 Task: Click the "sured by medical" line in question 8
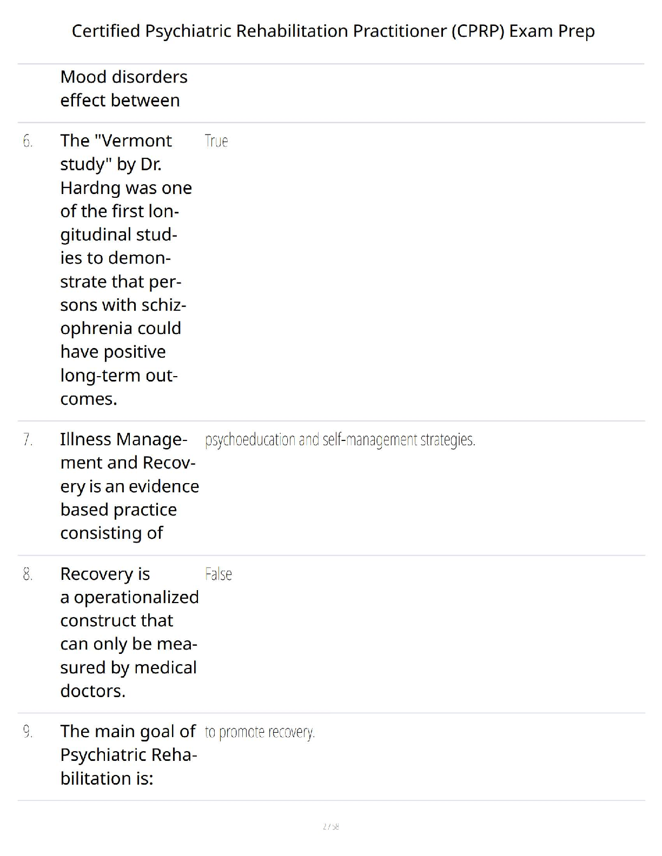[128, 667]
